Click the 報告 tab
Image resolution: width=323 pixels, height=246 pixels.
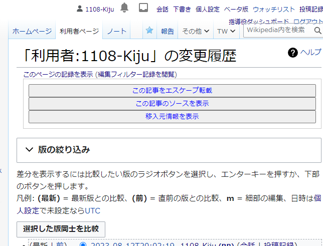click(x=168, y=31)
